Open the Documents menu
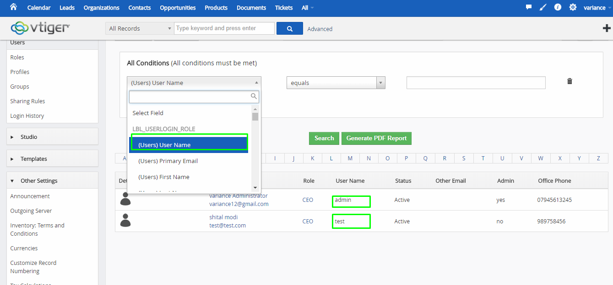 (251, 8)
